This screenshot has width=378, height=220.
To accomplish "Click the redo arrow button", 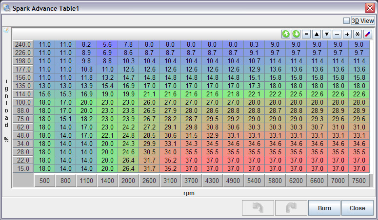I will 291,208.
